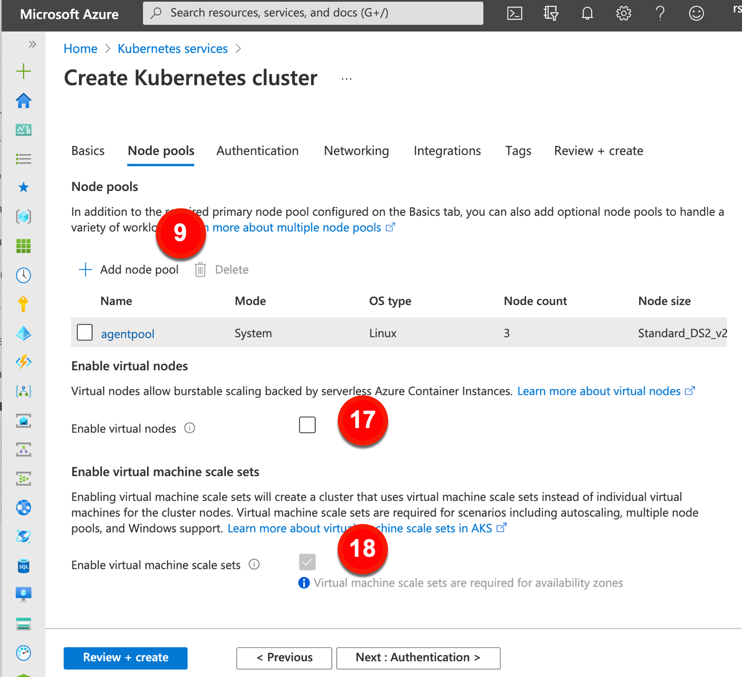Open Cloud Shell from the top bar
The width and height of the screenshot is (742, 677).
pos(514,13)
